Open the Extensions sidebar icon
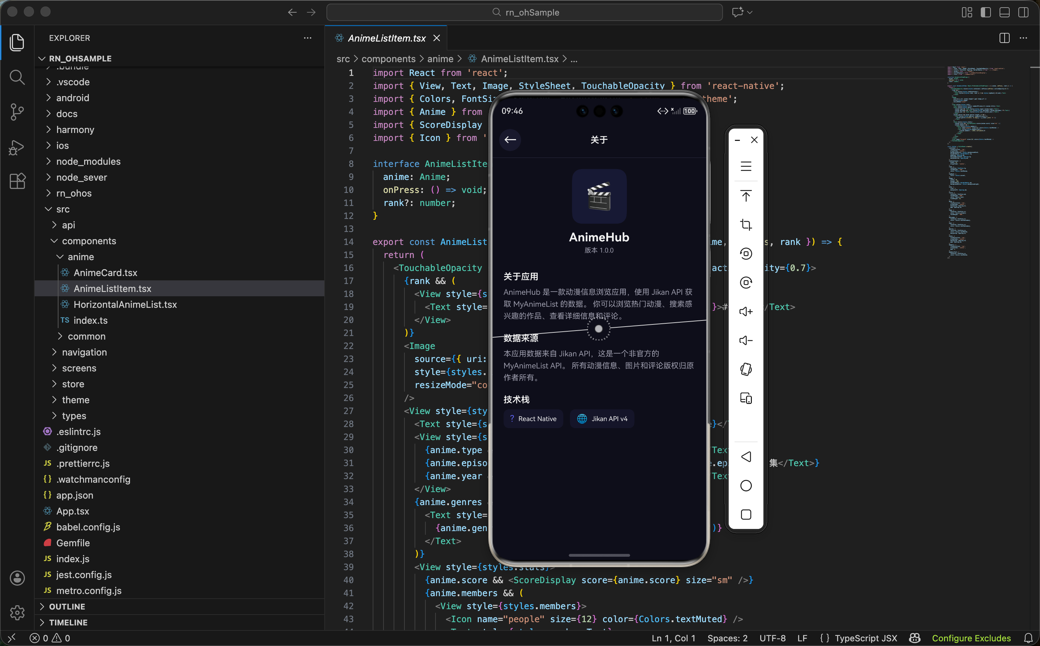Viewport: 1040px width, 646px height. click(x=17, y=181)
